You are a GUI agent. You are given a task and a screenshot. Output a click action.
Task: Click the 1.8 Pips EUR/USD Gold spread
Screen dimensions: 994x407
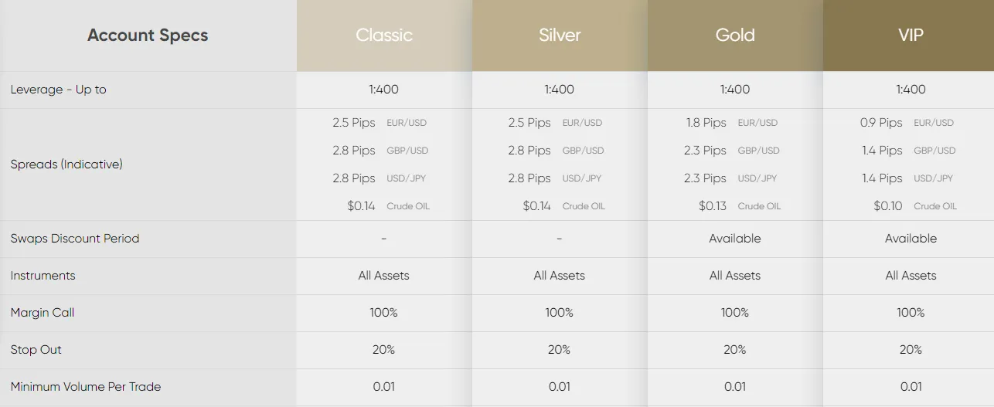732,123
